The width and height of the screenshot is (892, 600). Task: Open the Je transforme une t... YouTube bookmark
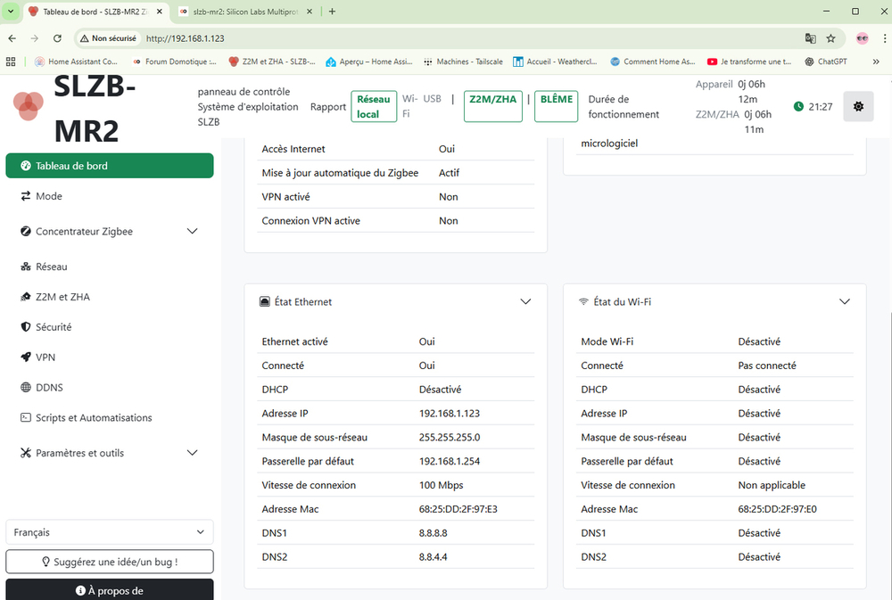point(749,62)
